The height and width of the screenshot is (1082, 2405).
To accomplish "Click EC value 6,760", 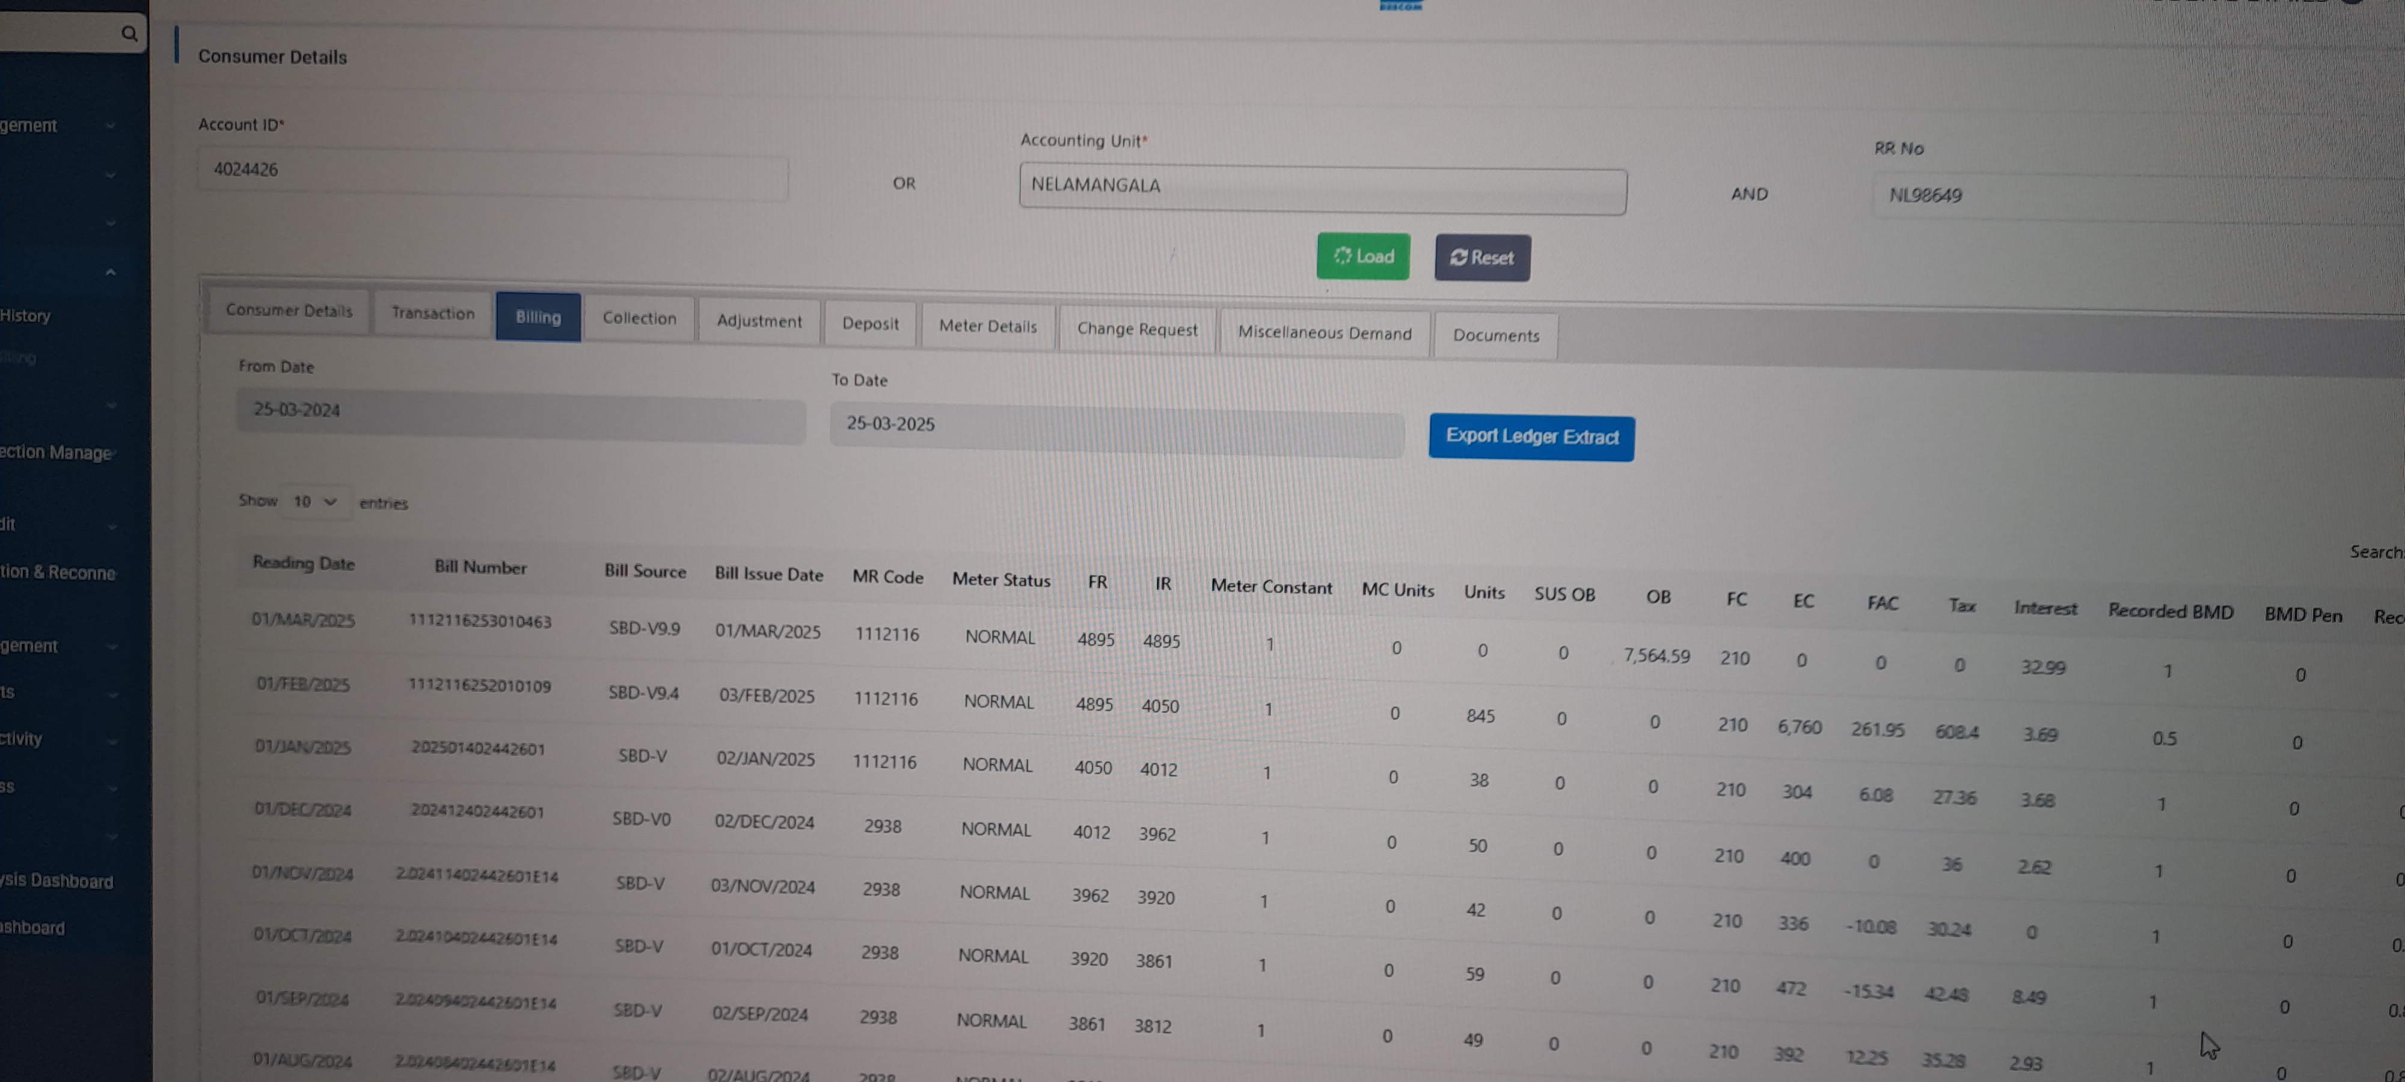I will 1799,727.
